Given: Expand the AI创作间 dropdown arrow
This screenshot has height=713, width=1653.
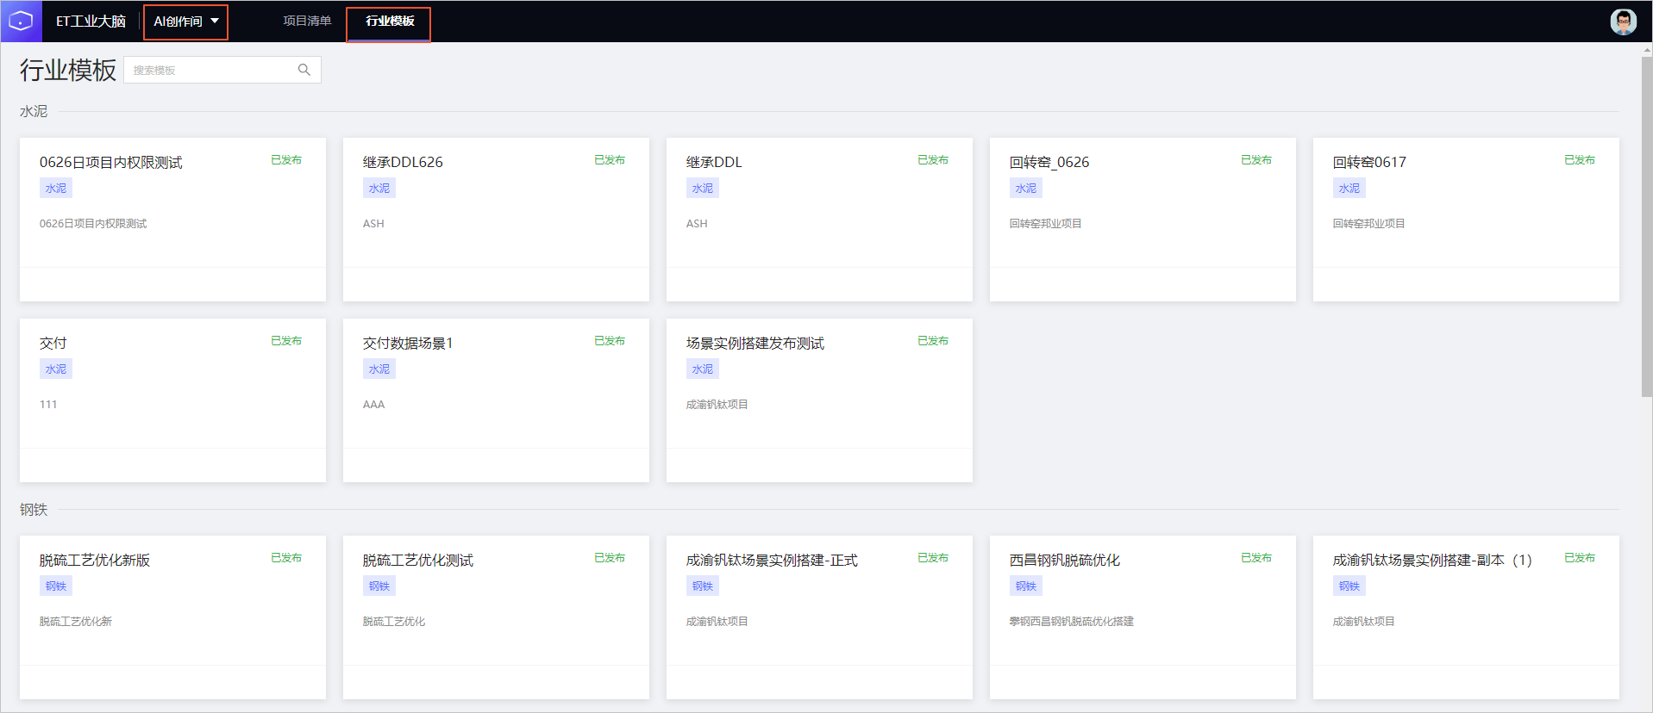Looking at the screenshot, I should [x=215, y=21].
